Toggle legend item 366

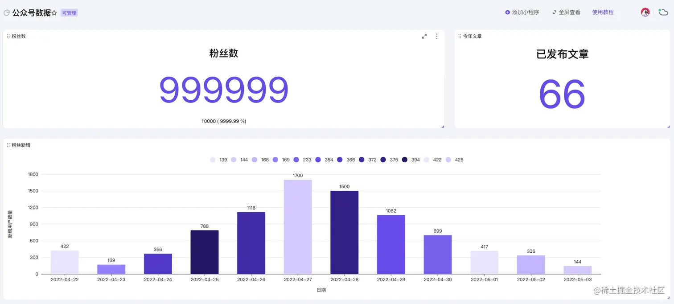(x=346, y=160)
